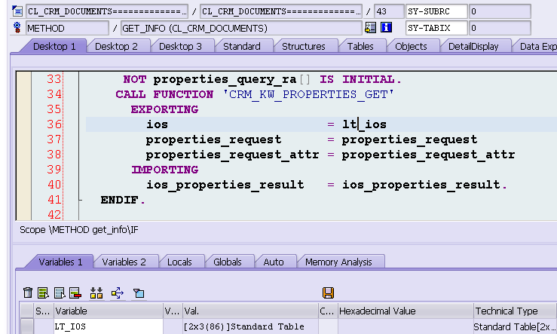Click the funnel-and-blue-box icon in variables toolbar
Image resolution: width=557 pixels, height=334 pixels.
click(139, 293)
